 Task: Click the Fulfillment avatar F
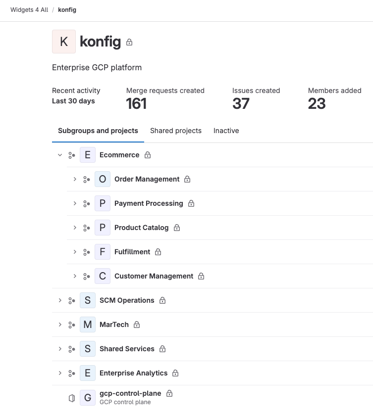102,252
